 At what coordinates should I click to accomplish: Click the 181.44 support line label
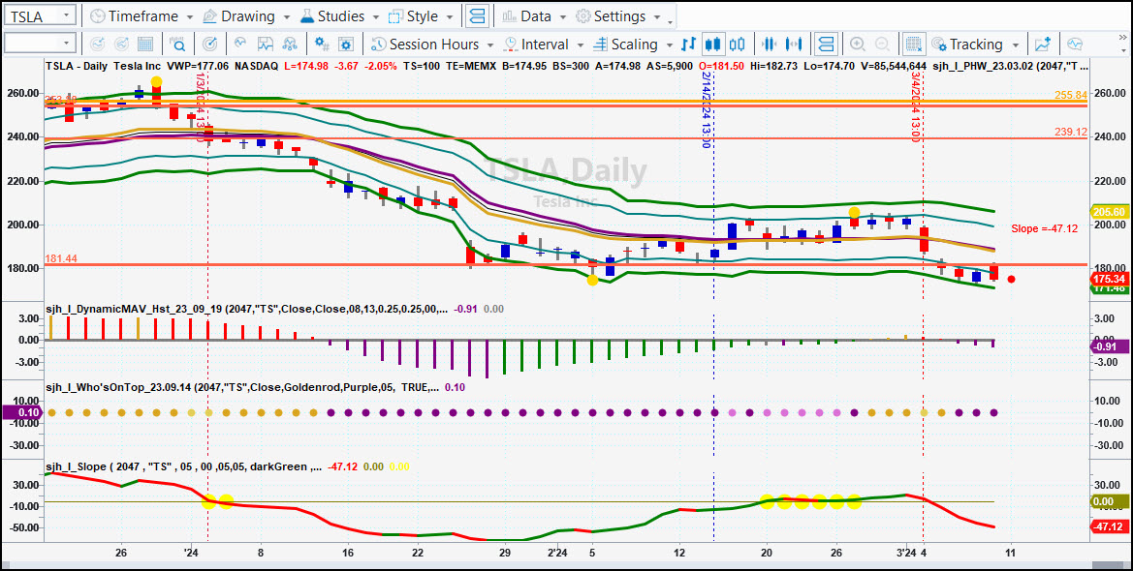coord(61,258)
